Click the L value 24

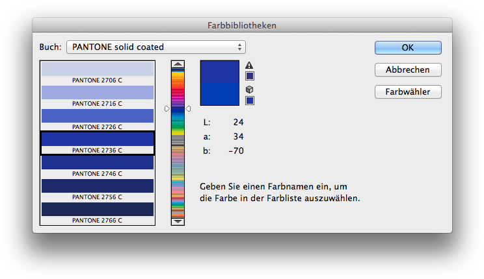(x=238, y=122)
